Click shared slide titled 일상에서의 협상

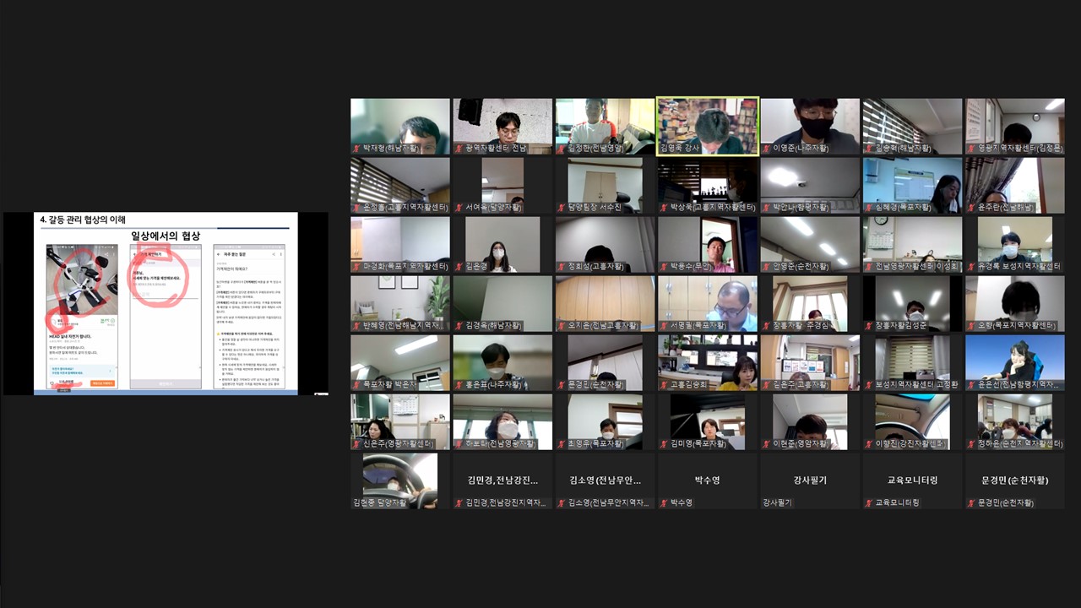pyautogui.click(x=166, y=304)
